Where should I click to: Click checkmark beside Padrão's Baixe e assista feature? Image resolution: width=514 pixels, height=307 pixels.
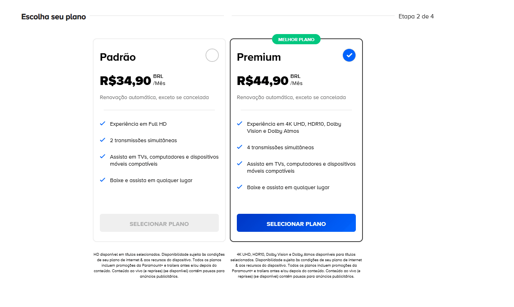[103, 180]
